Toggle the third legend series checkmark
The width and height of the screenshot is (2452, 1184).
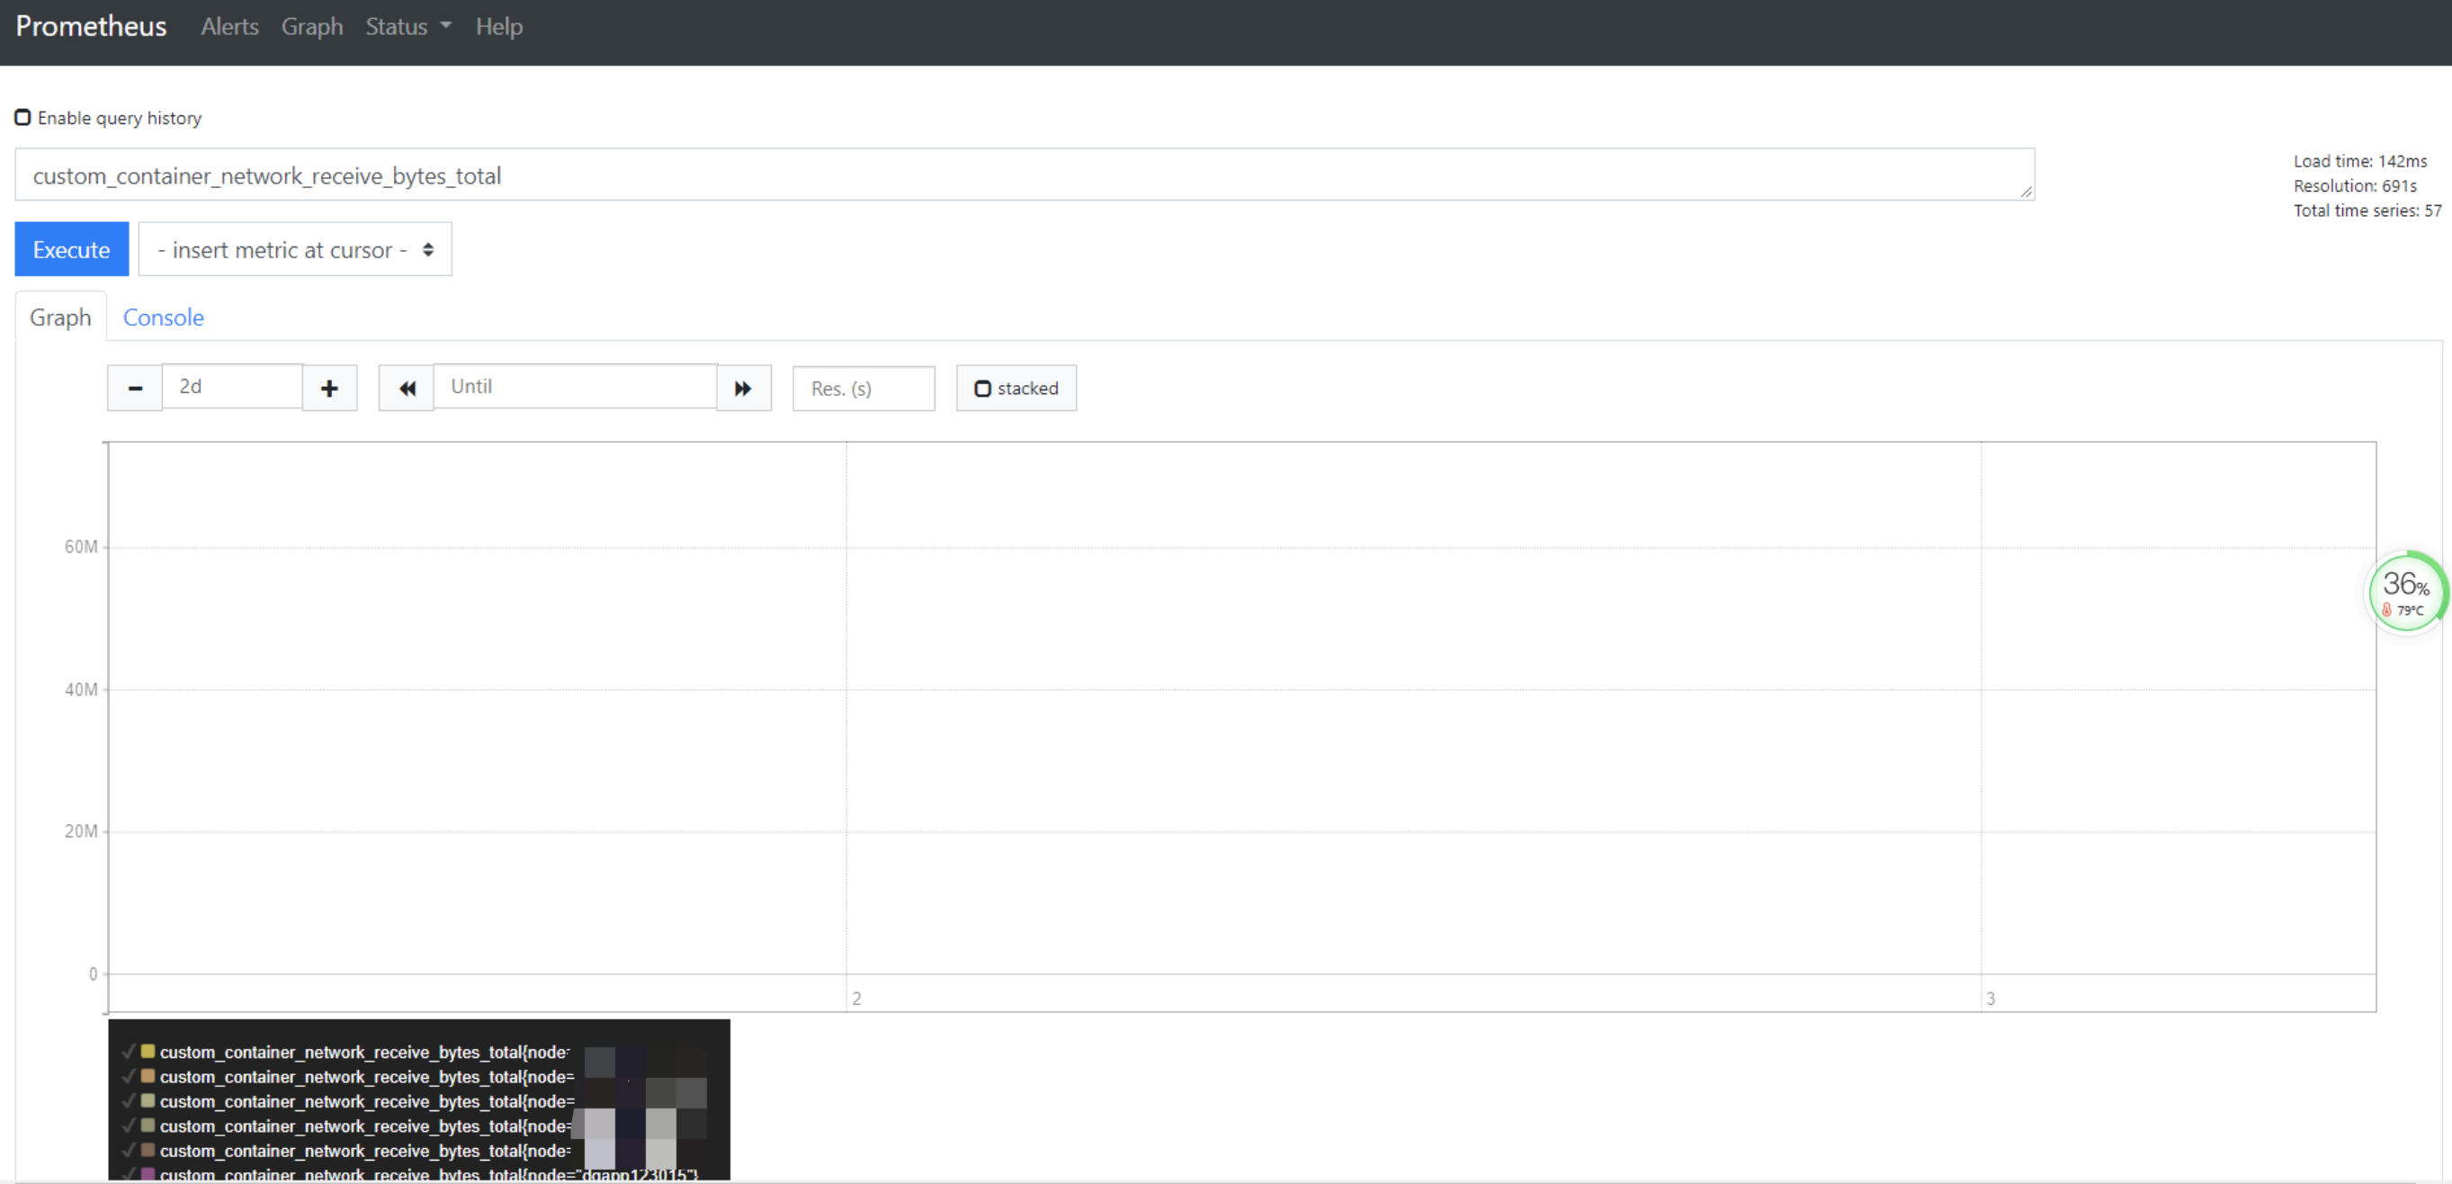(129, 1101)
